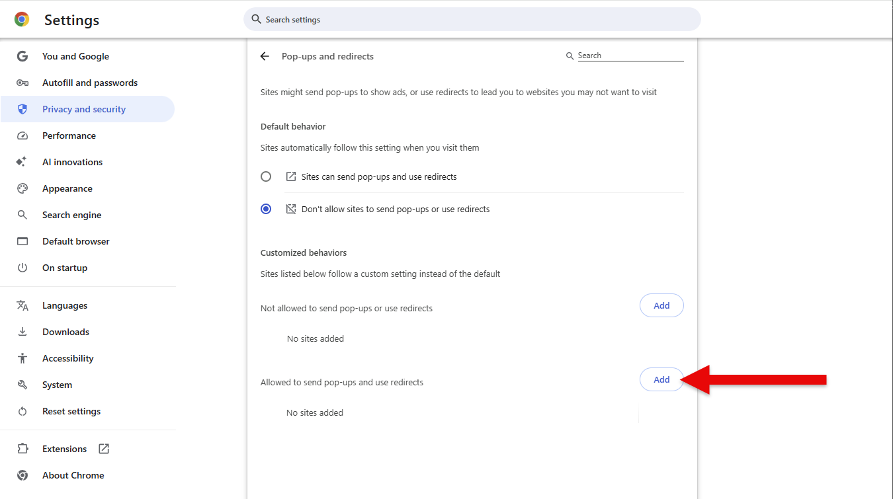Go to Downloads settings
This screenshot has width=893, height=499.
tap(65, 332)
